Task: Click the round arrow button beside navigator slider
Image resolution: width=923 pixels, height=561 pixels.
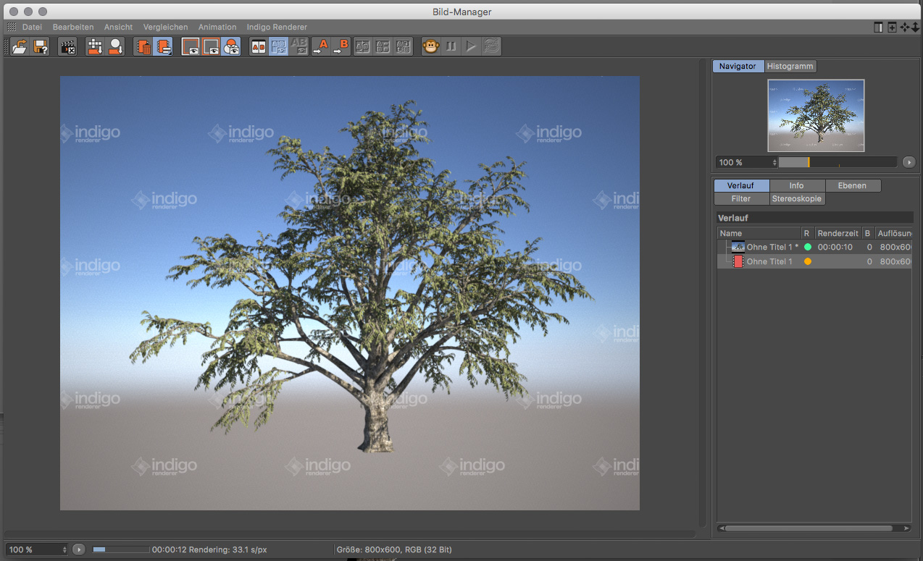Action: (x=909, y=162)
